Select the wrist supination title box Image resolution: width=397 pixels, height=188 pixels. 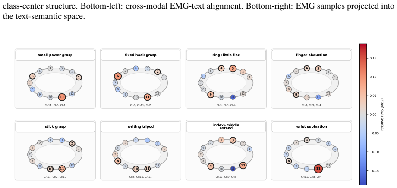(x=312, y=126)
